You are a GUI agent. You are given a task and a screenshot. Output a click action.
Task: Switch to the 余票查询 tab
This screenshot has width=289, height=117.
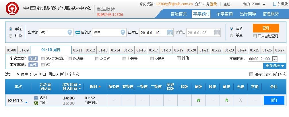224,14
